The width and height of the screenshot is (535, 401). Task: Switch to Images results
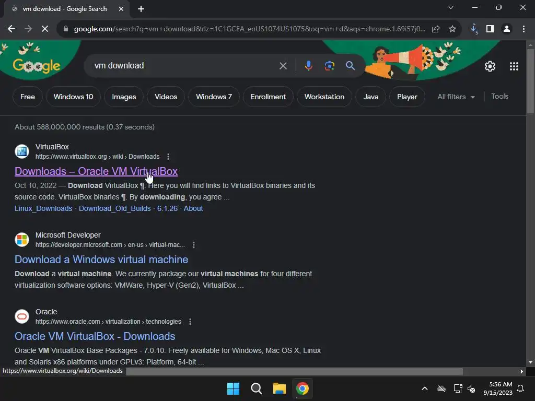124,97
